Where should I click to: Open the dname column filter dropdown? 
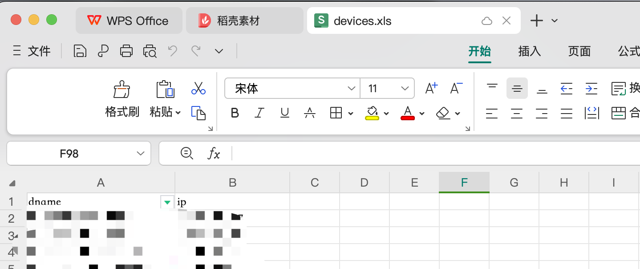(x=167, y=202)
